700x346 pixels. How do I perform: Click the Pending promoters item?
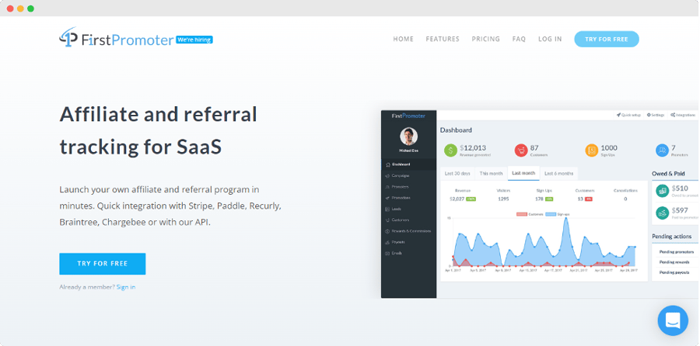675,251
